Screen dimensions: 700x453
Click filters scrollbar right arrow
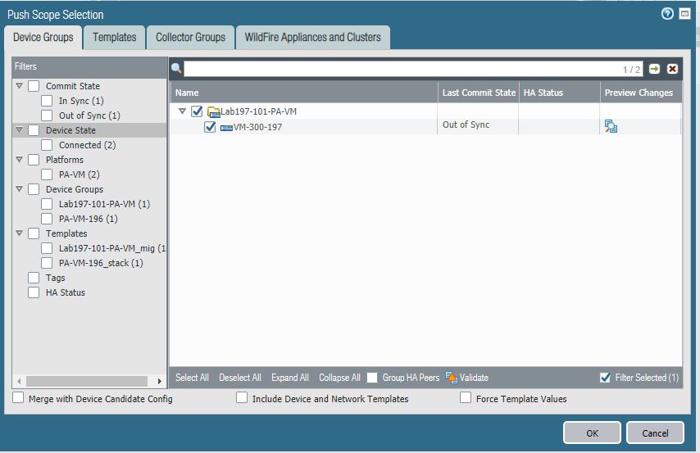click(159, 381)
